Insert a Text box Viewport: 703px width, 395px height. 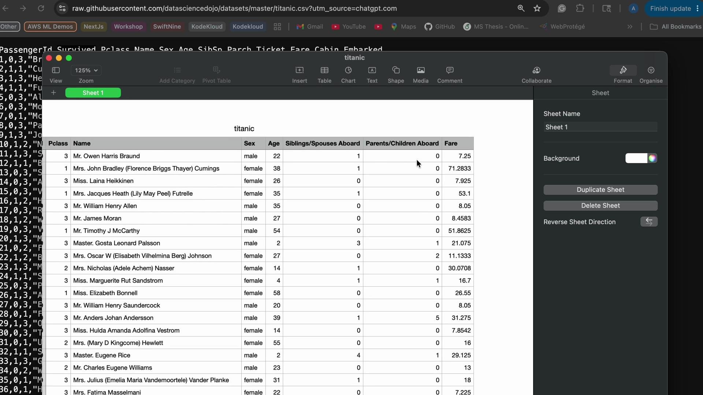(372, 70)
